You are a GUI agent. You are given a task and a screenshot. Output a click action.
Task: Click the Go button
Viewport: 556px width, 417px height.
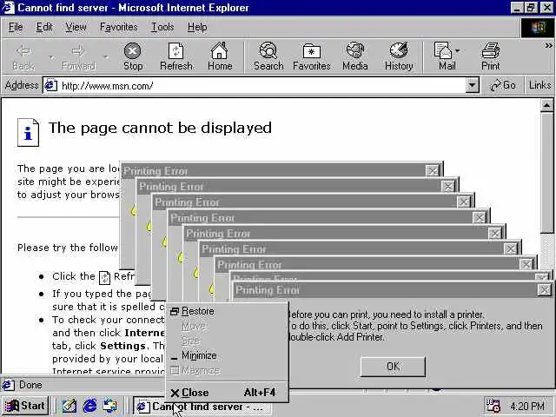502,85
